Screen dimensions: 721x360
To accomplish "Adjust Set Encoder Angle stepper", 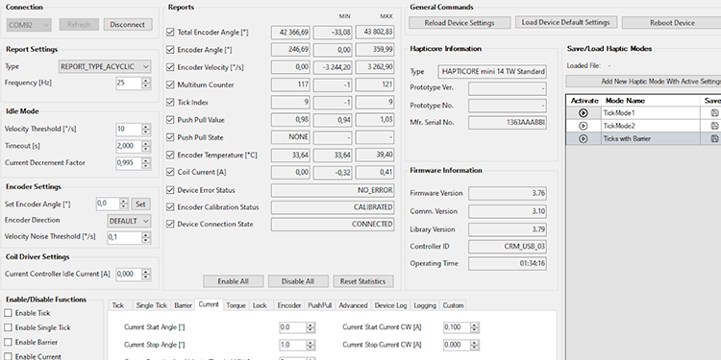I will (124, 204).
